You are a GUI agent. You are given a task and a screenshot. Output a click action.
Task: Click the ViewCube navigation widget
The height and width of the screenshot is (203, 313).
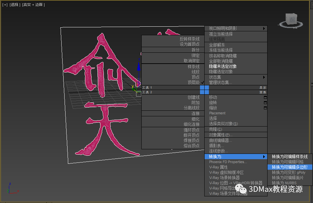[x=291, y=21]
